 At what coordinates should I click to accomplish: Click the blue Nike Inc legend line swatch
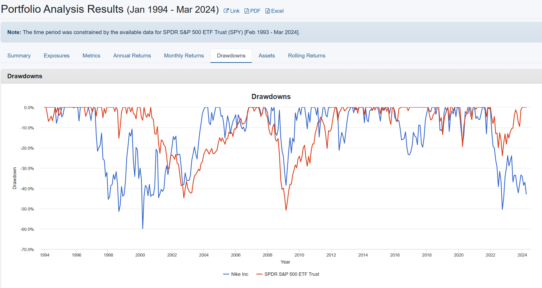[226, 274]
